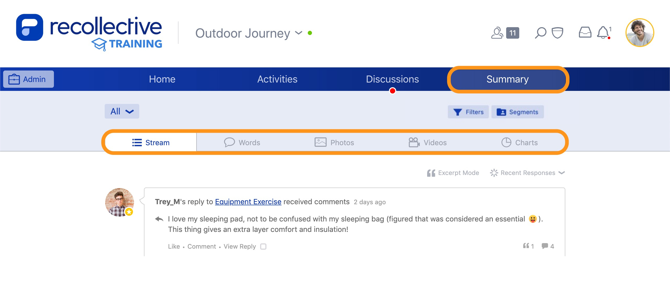Check the box next to View Reply
Image resolution: width=670 pixels, height=281 pixels.
tap(264, 246)
